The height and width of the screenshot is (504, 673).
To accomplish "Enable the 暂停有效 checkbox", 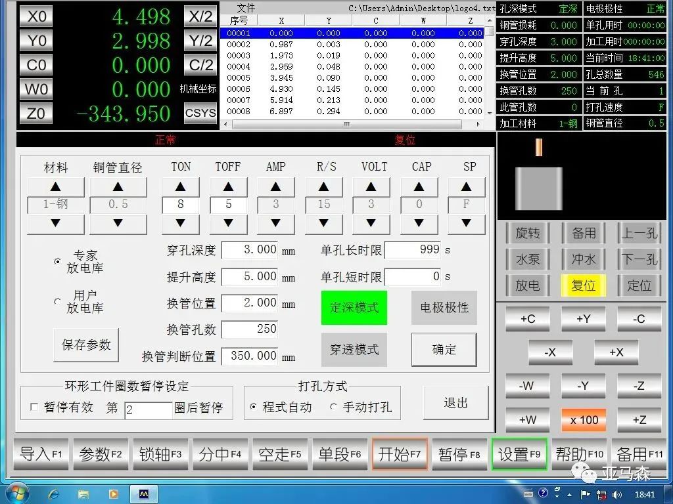I will (x=34, y=407).
